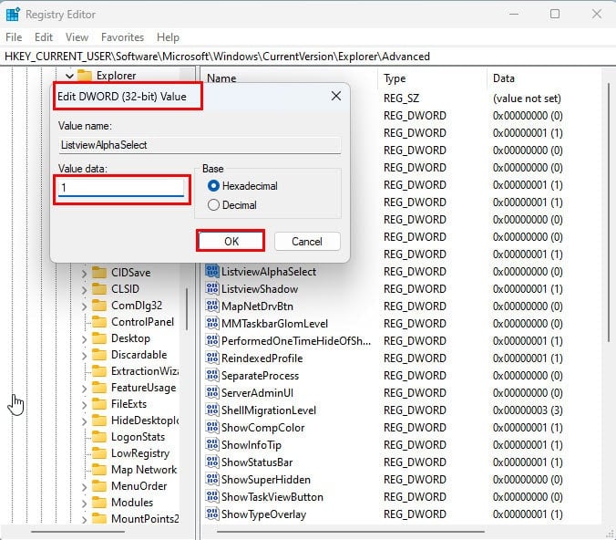616x540 pixels.
Task: Select the ShowInfoTip value icon
Action: click(212, 444)
